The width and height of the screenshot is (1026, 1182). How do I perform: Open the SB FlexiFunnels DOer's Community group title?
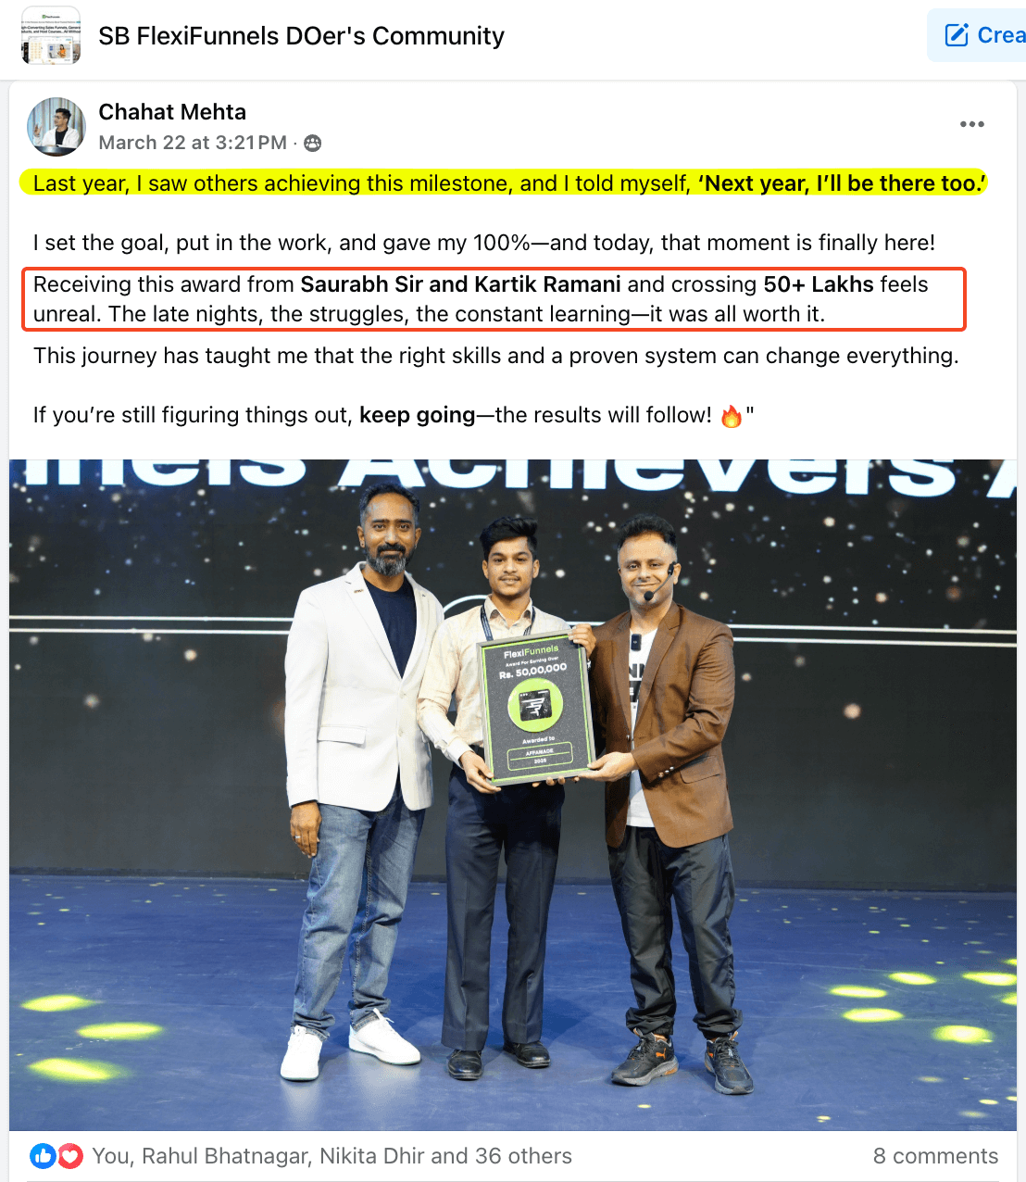point(301,36)
